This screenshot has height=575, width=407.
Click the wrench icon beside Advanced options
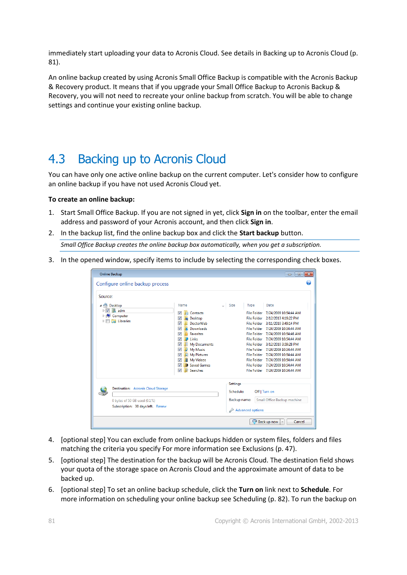click(x=231, y=410)
